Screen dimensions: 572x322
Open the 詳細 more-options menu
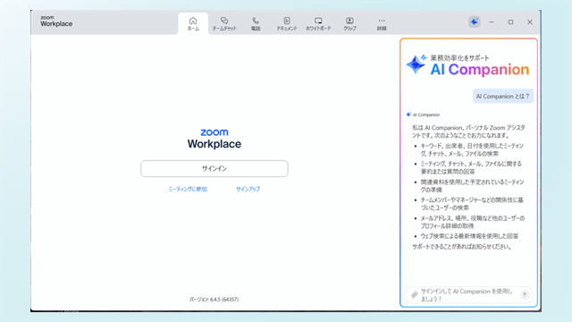382,24
